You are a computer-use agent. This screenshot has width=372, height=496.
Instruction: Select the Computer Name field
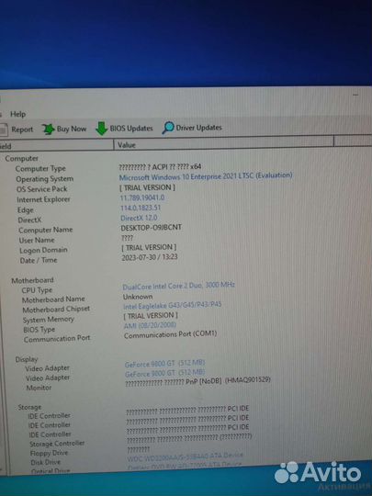pyautogui.click(x=46, y=230)
